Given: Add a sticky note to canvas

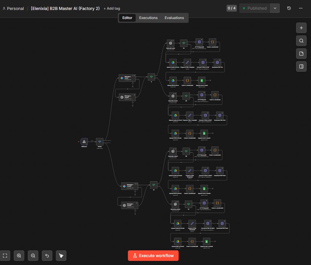Looking at the screenshot, I should 301,54.
